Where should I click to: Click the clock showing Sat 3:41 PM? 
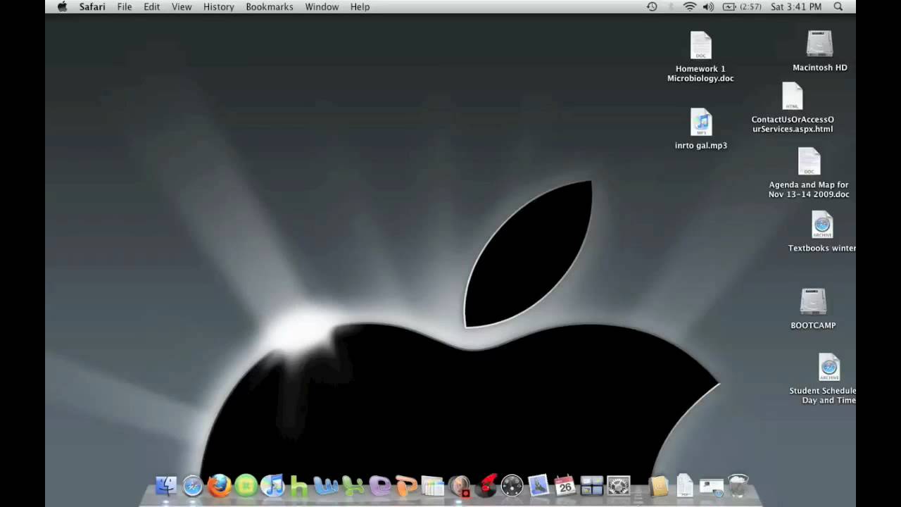(x=796, y=6)
